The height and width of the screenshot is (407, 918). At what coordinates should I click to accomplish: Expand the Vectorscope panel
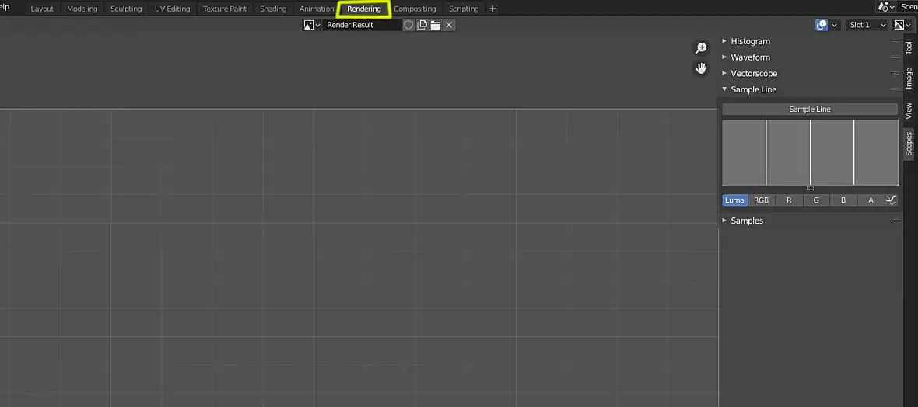point(754,74)
